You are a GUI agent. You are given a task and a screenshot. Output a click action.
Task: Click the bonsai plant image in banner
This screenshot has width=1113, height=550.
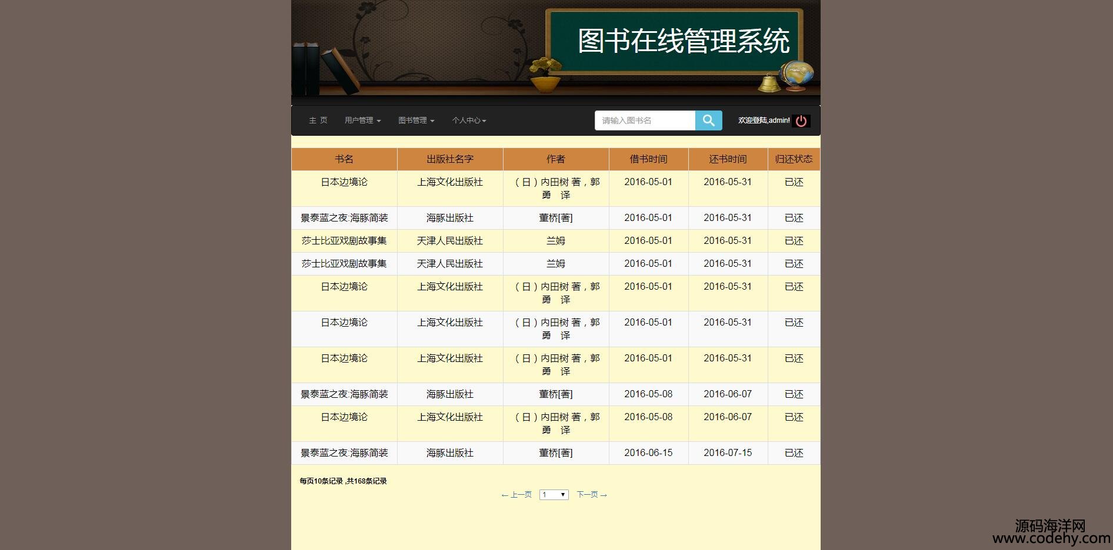(x=545, y=74)
